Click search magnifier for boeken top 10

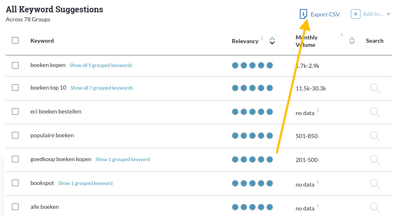[x=375, y=88]
